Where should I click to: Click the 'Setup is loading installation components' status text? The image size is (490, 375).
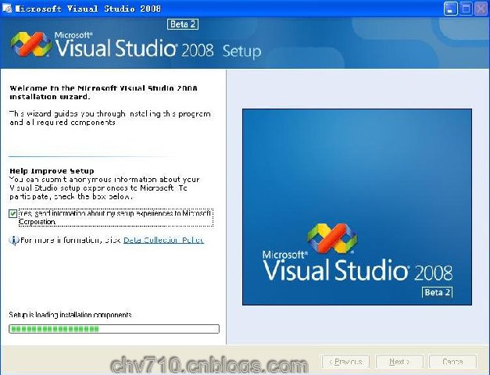coord(70,315)
